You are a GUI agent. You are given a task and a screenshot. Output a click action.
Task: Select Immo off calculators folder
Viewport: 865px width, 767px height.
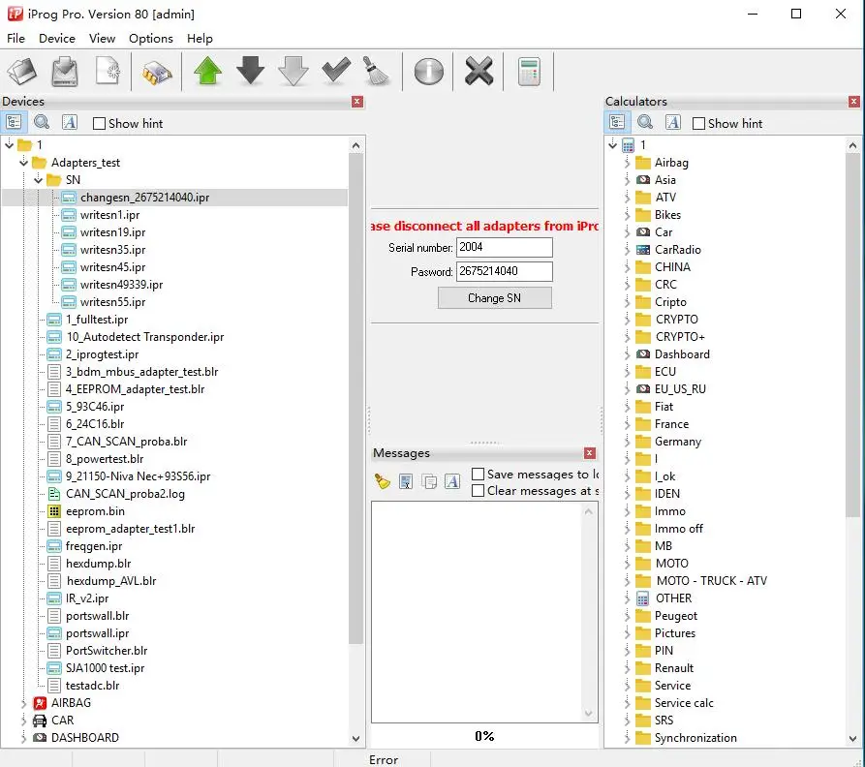(x=679, y=529)
